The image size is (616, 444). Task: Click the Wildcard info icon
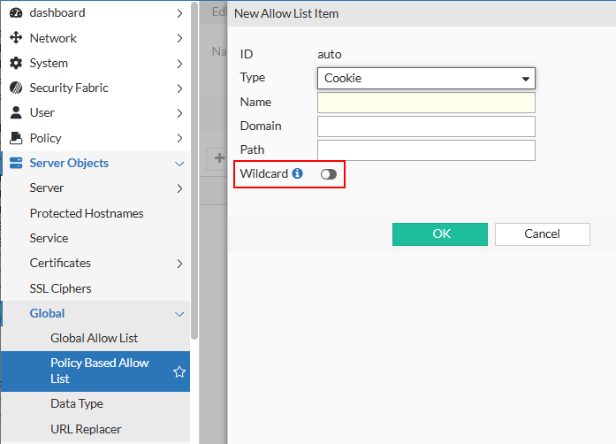coord(298,173)
